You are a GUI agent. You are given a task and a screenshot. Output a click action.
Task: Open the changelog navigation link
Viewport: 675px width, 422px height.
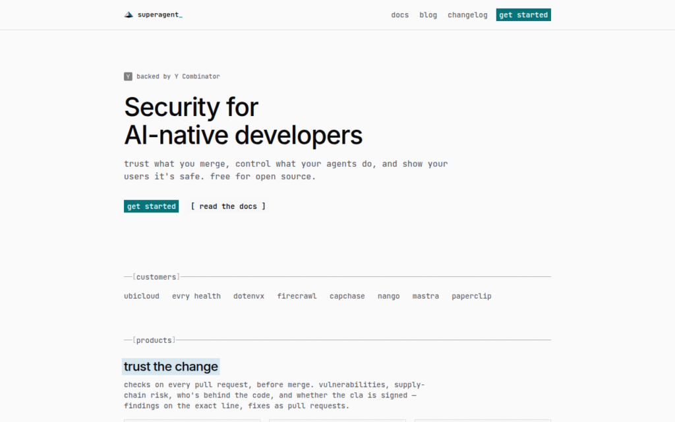click(467, 15)
